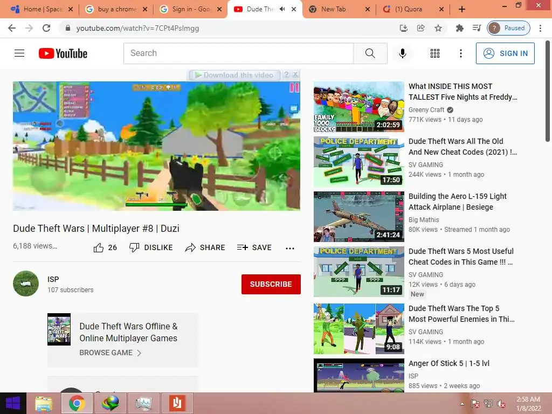Click install app icon in address bar

click(403, 28)
